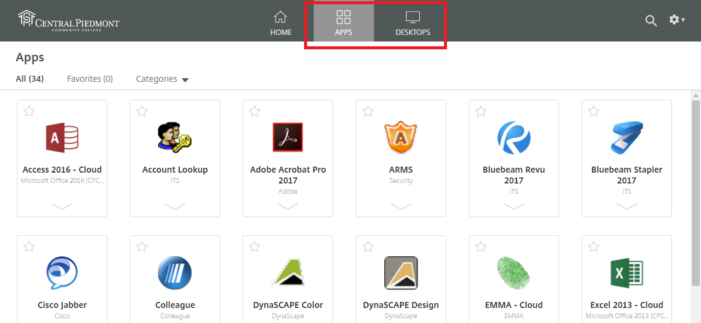Screen dimensions: 701x323
Task: Open DynaSCAPE Design icon
Action: [401, 273]
